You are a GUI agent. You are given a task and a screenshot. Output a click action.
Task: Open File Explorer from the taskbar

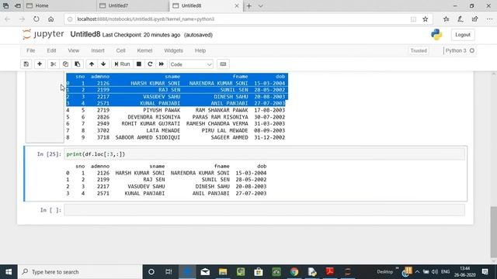[223, 272]
